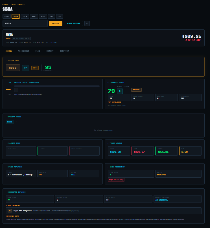Click the HOLD action badge

click(x=13, y=68)
